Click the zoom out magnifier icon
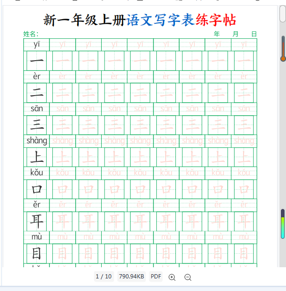The image size is (286, 291). 188,277
